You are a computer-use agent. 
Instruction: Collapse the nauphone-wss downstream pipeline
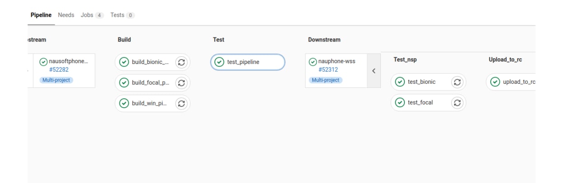tap(374, 71)
